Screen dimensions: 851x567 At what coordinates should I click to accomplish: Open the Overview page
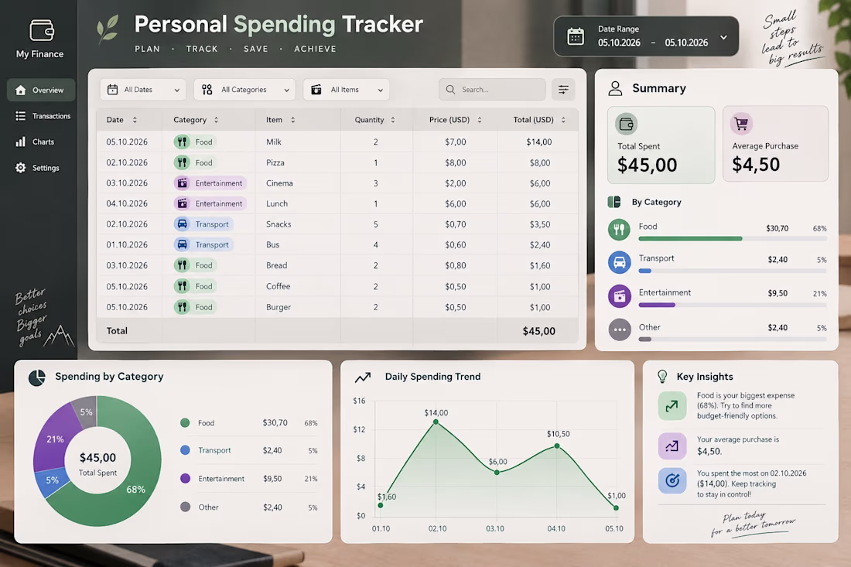[x=41, y=90]
